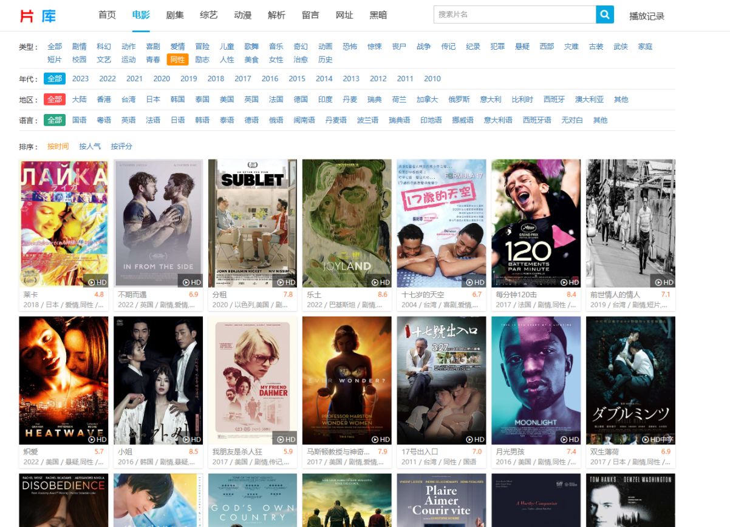This screenshot has height=527, width=730.
Task: Open the 小姐 movie poster
Action: 159,380
